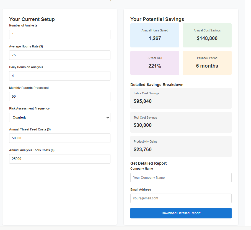Select the green Annual Cost Savings card
This screenshot has height=230, width=251.
207,35
